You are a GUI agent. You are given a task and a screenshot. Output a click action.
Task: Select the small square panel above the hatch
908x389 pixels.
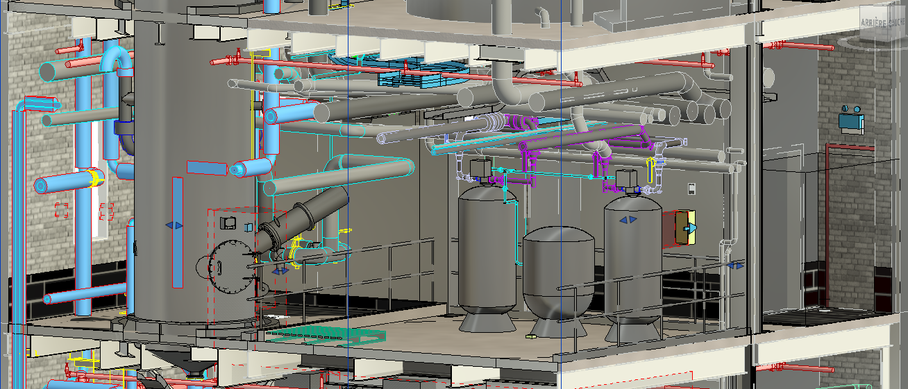point(228,223)
